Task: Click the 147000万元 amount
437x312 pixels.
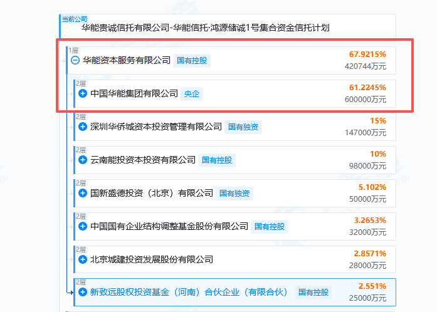Action: 366,133
